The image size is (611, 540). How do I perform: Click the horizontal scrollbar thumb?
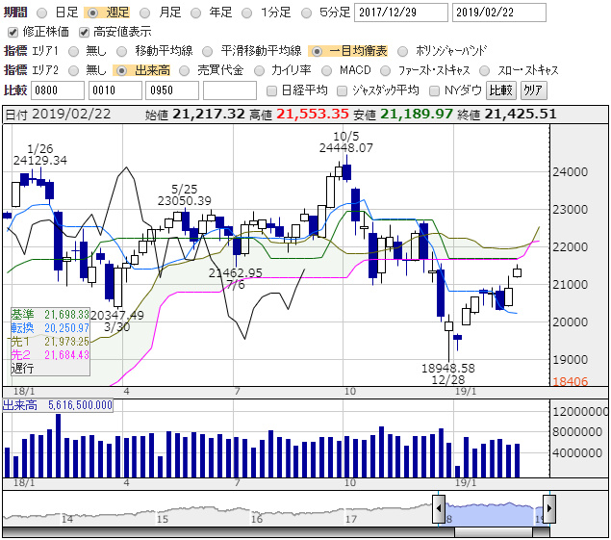494,531
